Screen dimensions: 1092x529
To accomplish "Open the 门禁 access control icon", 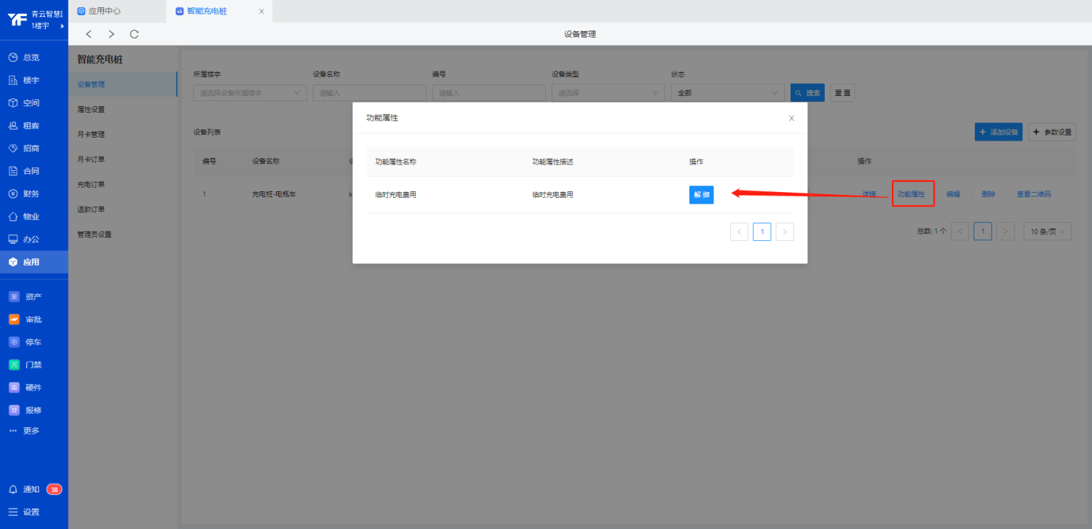I will [x=14, y=365].
